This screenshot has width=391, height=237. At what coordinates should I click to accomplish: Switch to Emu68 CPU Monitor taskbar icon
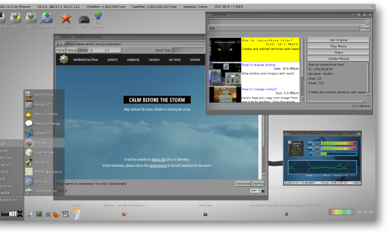click(287, 214)
